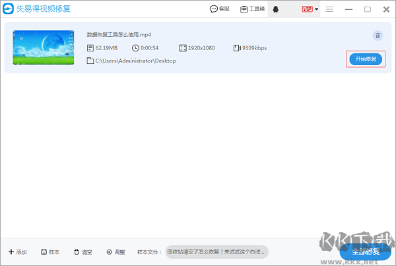Image resolution: width=396 pixels, height=266 pixels.
Task: Add a video with 添加
Action: (x=18, y=252)
